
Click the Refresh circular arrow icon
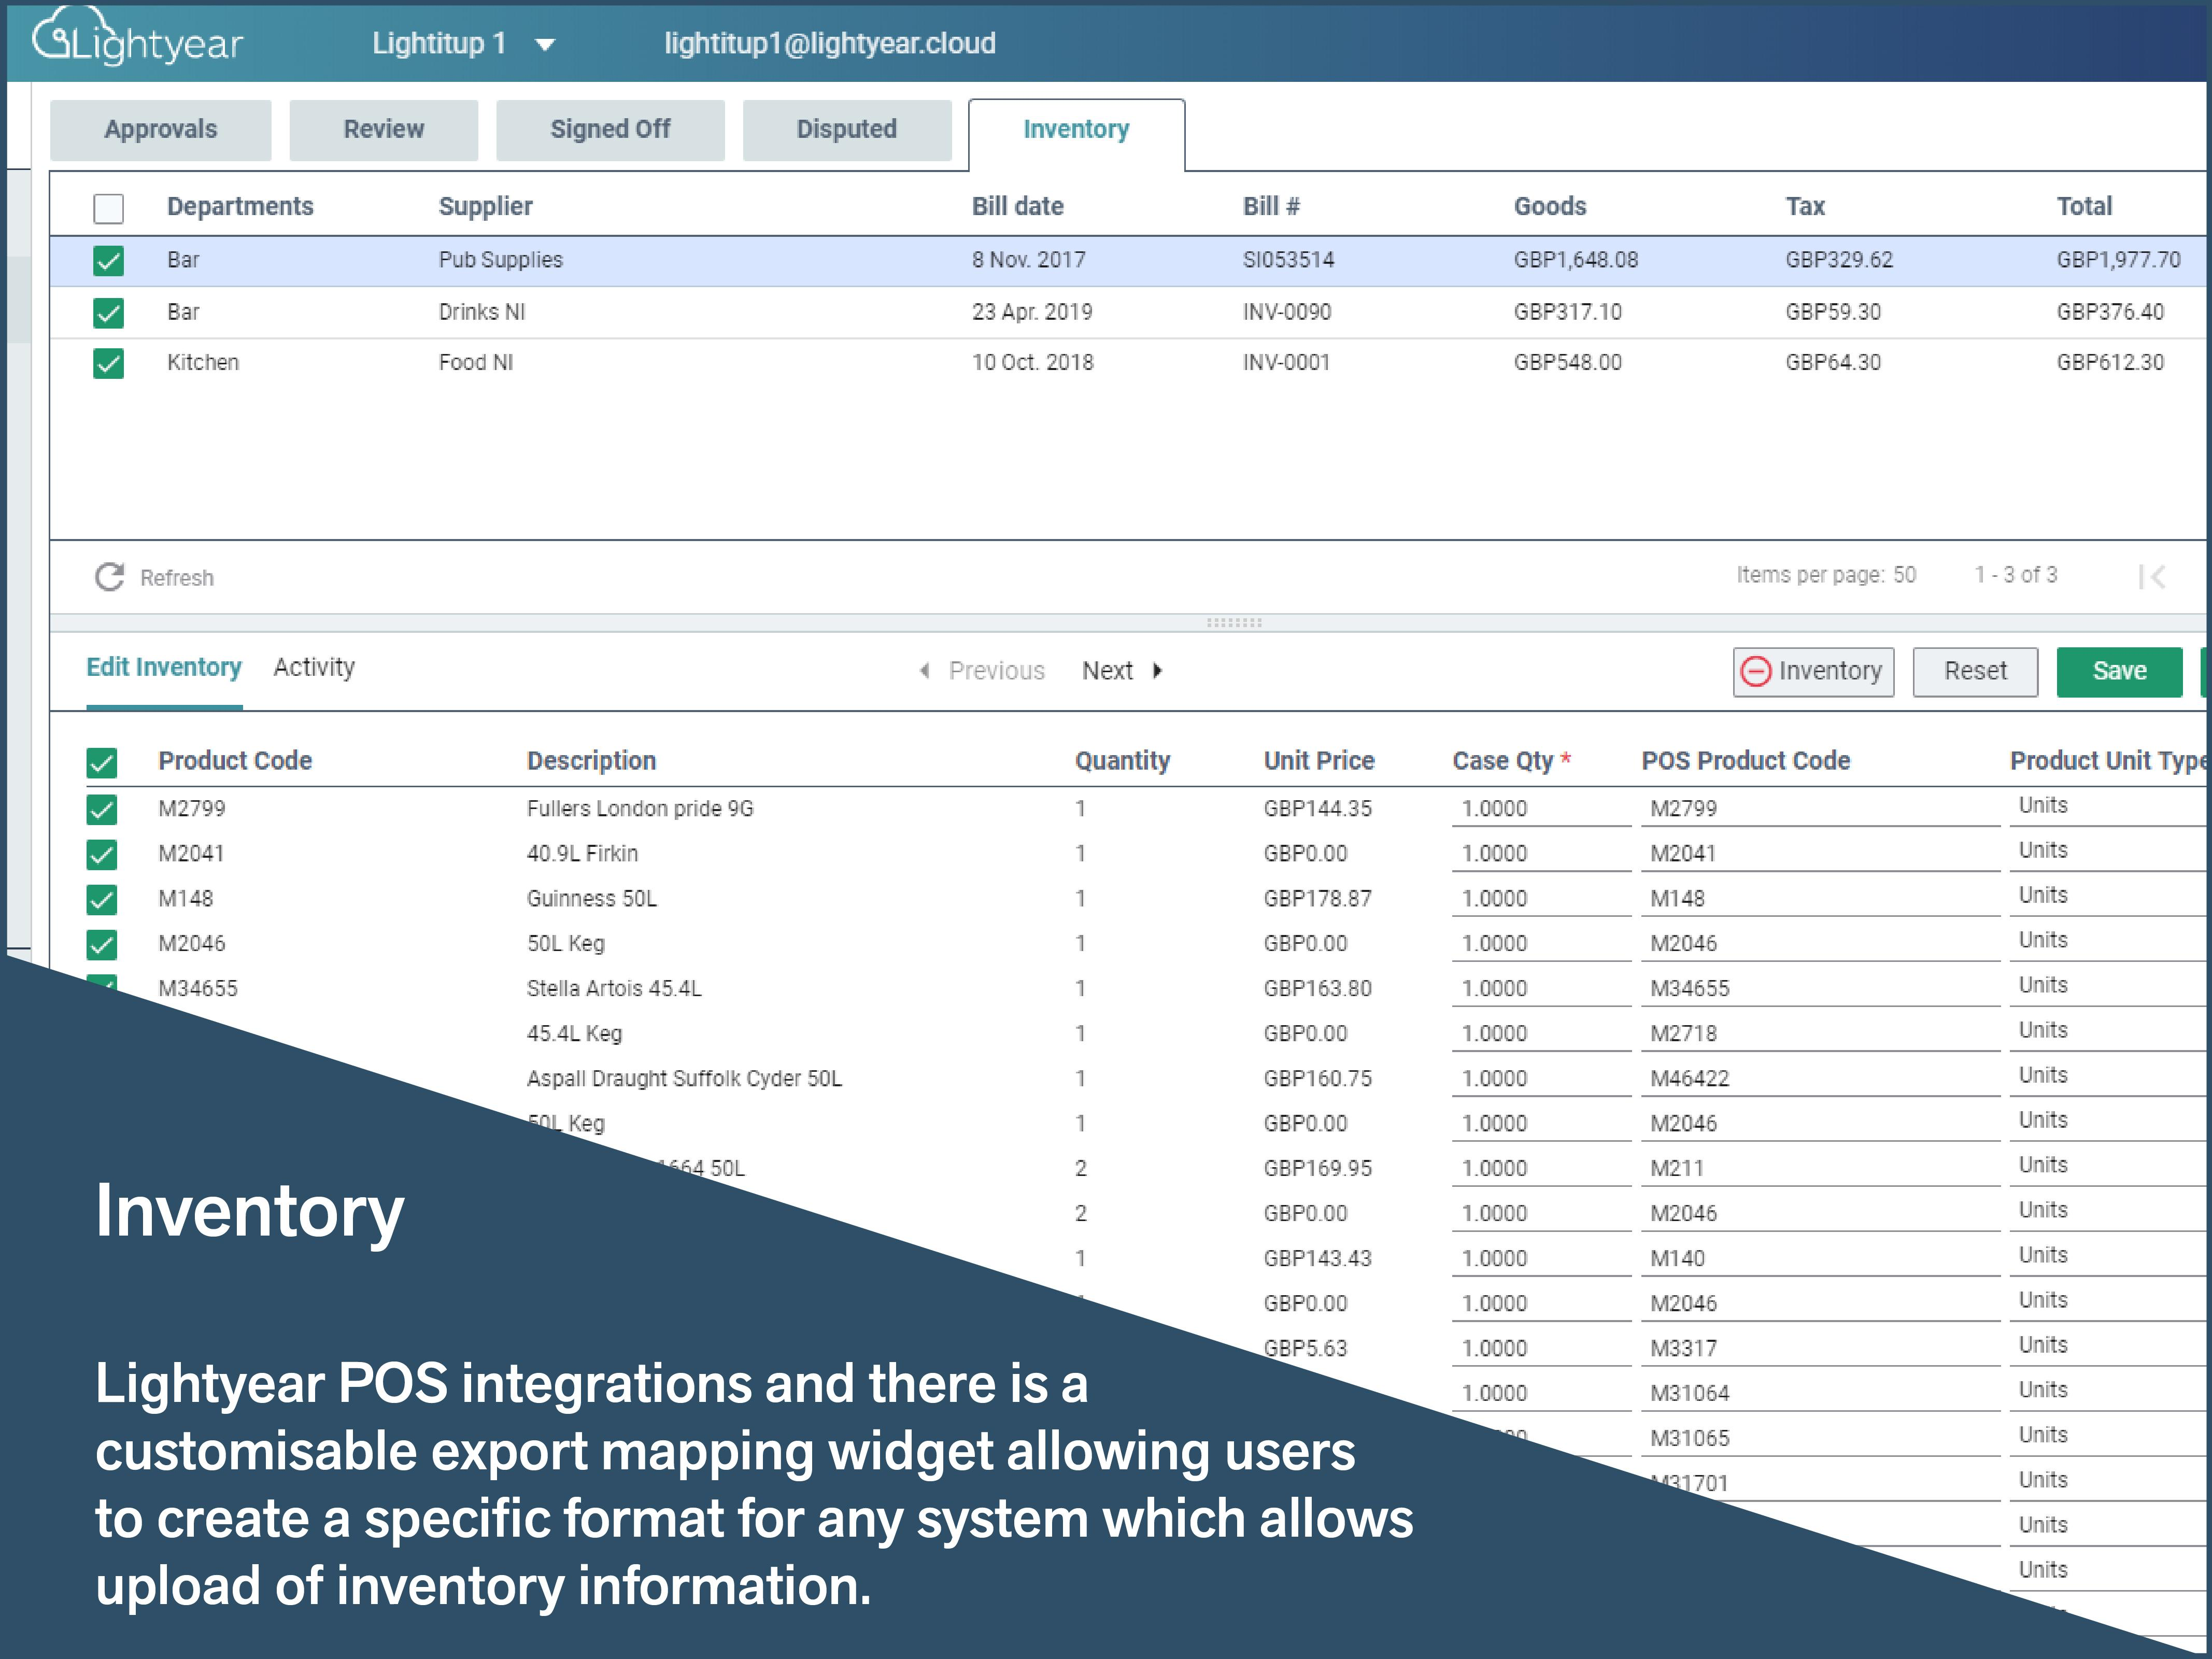pos(109,577)
